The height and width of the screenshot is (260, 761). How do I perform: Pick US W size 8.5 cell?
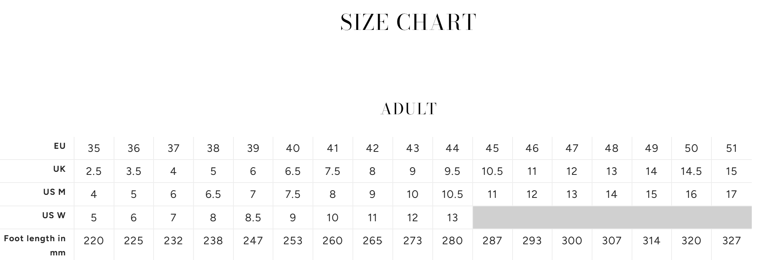(253, 218)
